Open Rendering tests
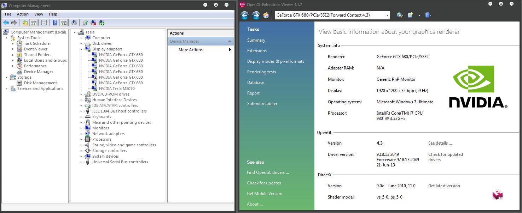Viewport: 522px width, 213px height. [261, 72]
